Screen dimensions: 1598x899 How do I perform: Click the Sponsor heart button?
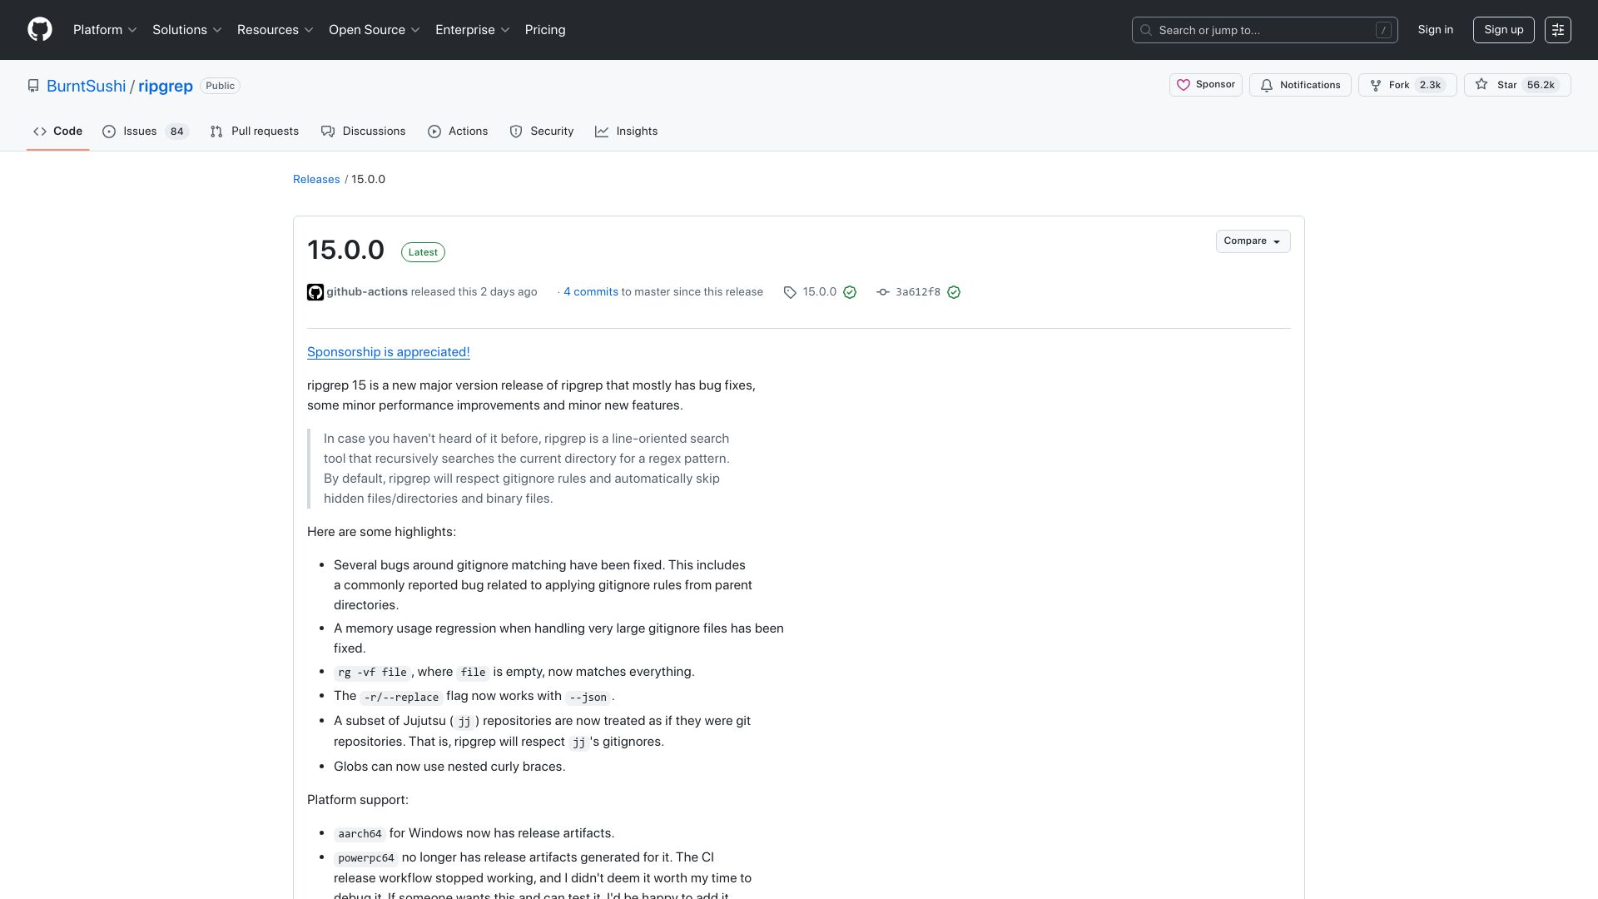(x=1206, y=85)
